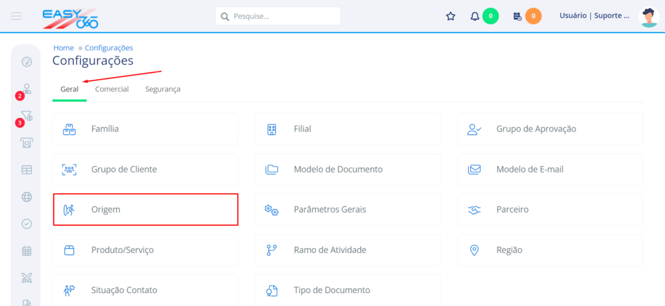The height and width of the screenshot is (306, 665).
Task: Open the Grupo de Cliente card
Action: click(x=145, y=169)
